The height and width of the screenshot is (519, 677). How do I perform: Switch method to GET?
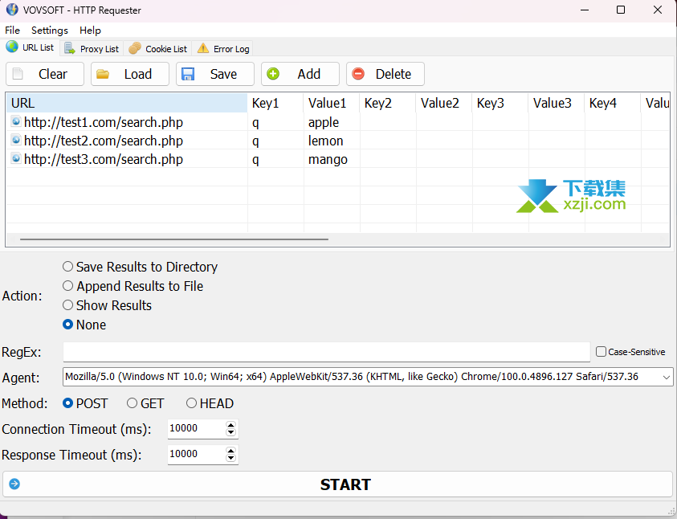pos(133,403)
